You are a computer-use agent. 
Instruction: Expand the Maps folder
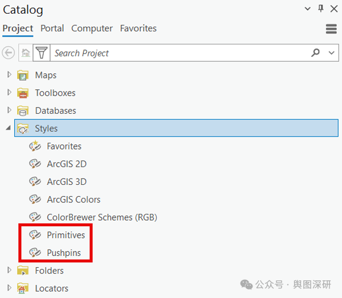(9, 74)
